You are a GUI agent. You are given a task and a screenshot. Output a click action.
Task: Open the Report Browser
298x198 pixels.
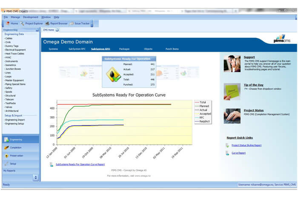[x=57, y=23]
